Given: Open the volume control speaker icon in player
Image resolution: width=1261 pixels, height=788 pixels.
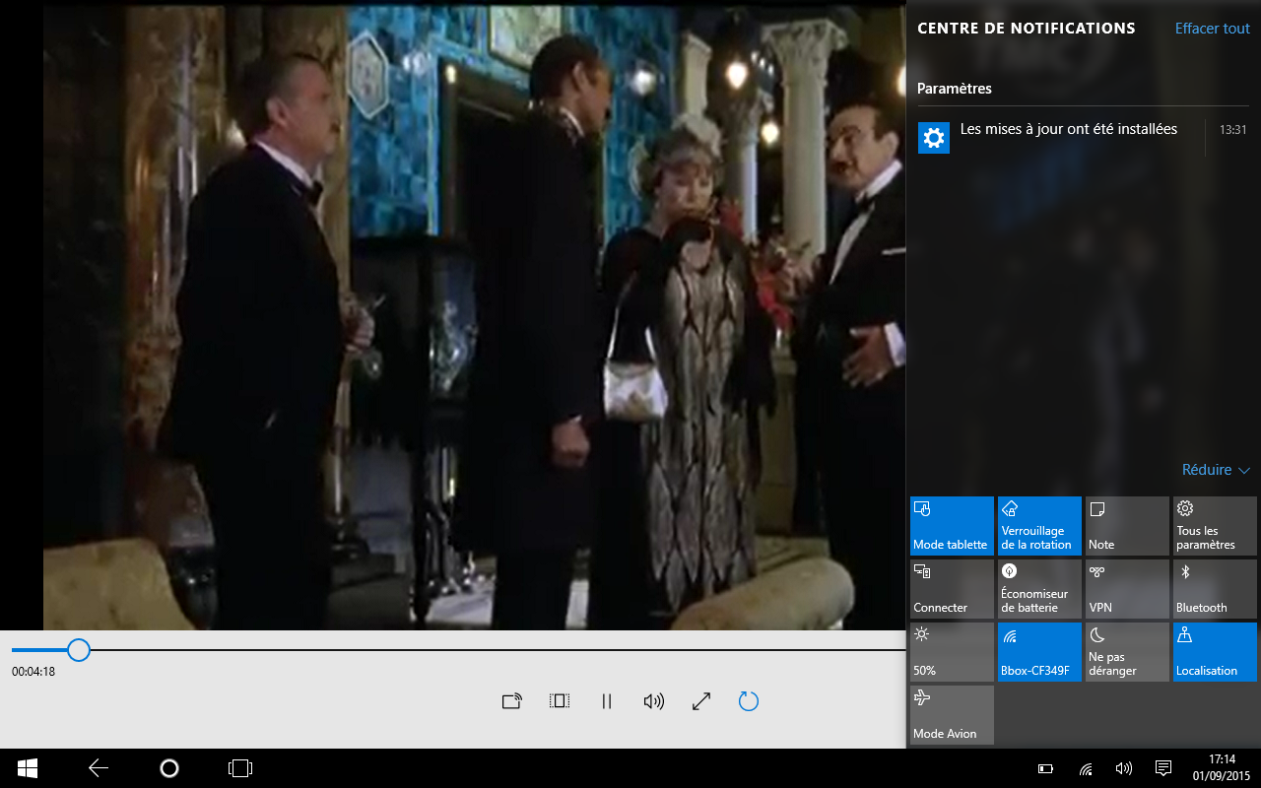Looking at the screenshot, I should point(653,701).
